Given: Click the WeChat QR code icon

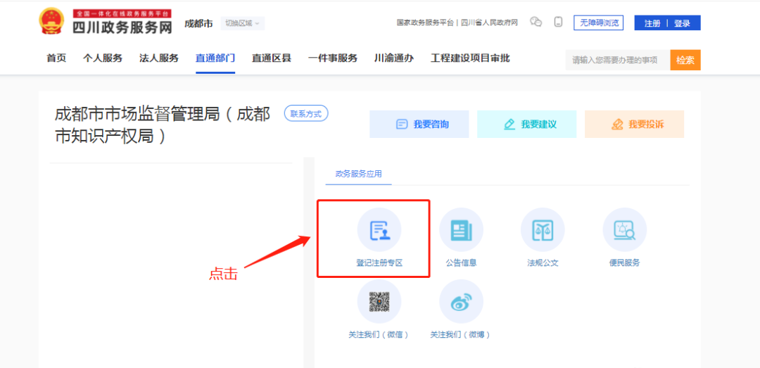Looking at the screenshot, I should (379, 302).
